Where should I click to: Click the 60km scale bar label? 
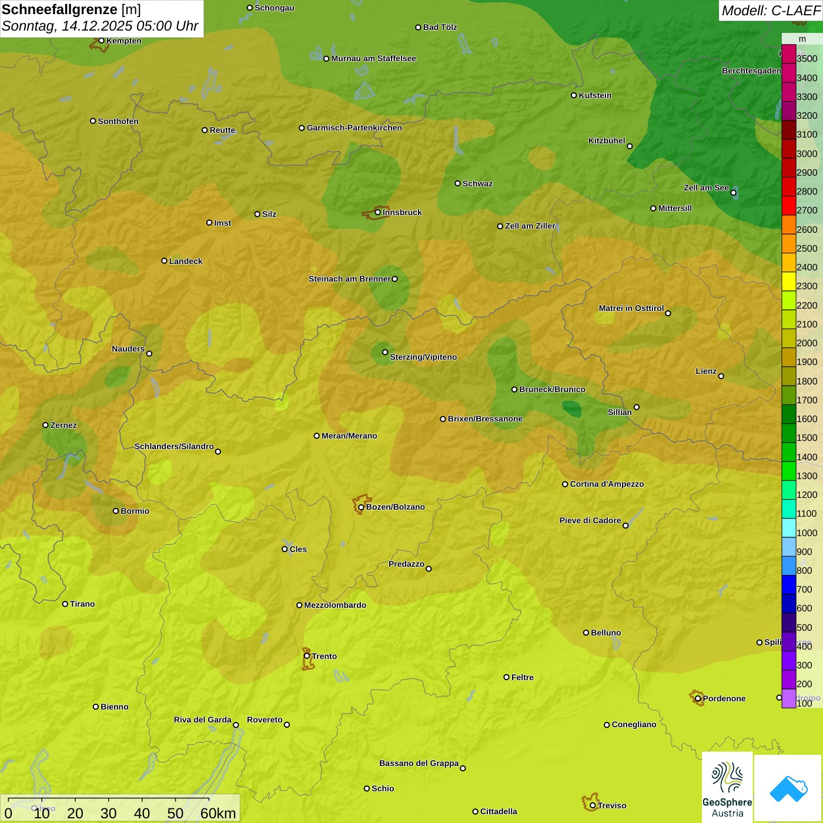click(218, 813)
